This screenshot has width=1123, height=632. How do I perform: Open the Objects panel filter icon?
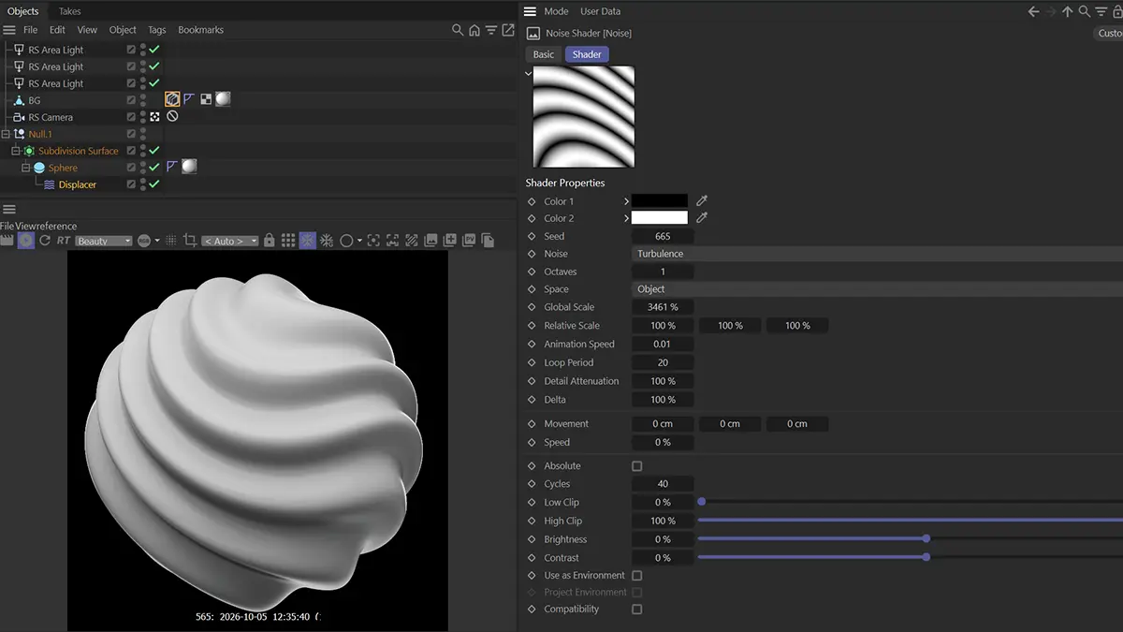tap(491, 30)
